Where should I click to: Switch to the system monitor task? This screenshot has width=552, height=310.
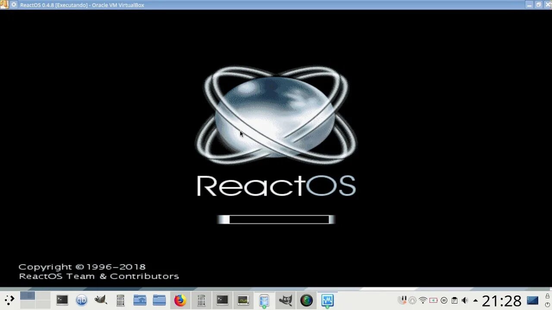click(x=243, y=300)
